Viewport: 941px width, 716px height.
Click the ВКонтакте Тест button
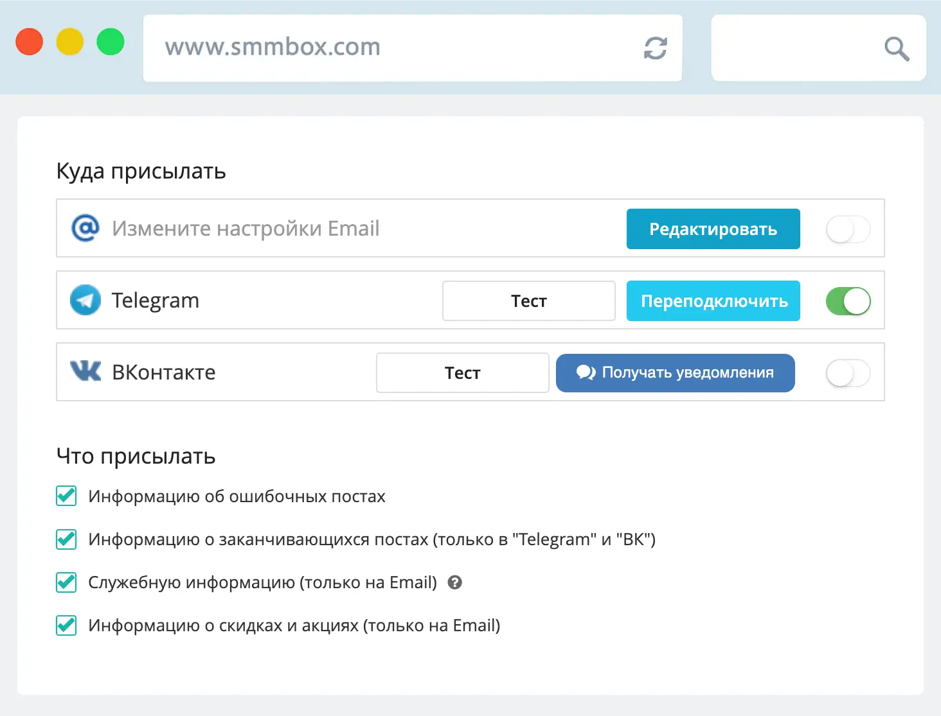point(463,372)
